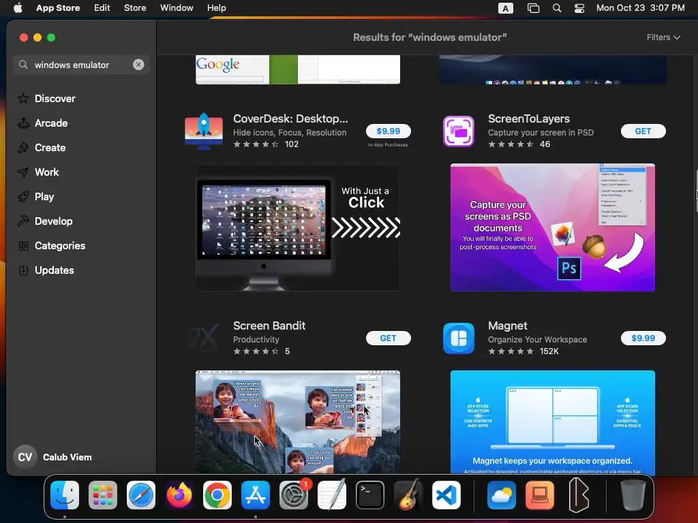View CoverDesk 'With Just a Click' screenshot
This screenshot has height=523, width=698.
[x=298, y=227]
